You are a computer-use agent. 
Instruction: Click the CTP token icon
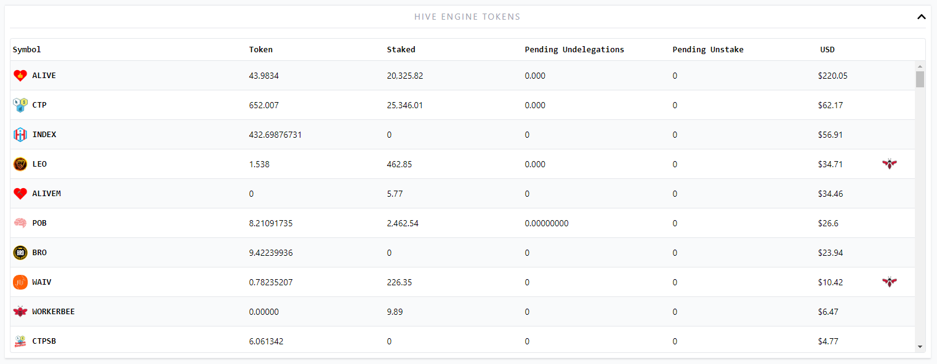[x=20, y=105]
